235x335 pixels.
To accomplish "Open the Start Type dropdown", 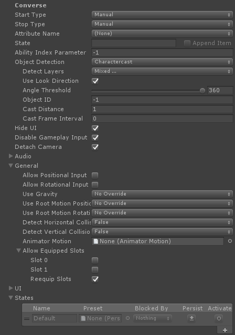I will (162, 15).
